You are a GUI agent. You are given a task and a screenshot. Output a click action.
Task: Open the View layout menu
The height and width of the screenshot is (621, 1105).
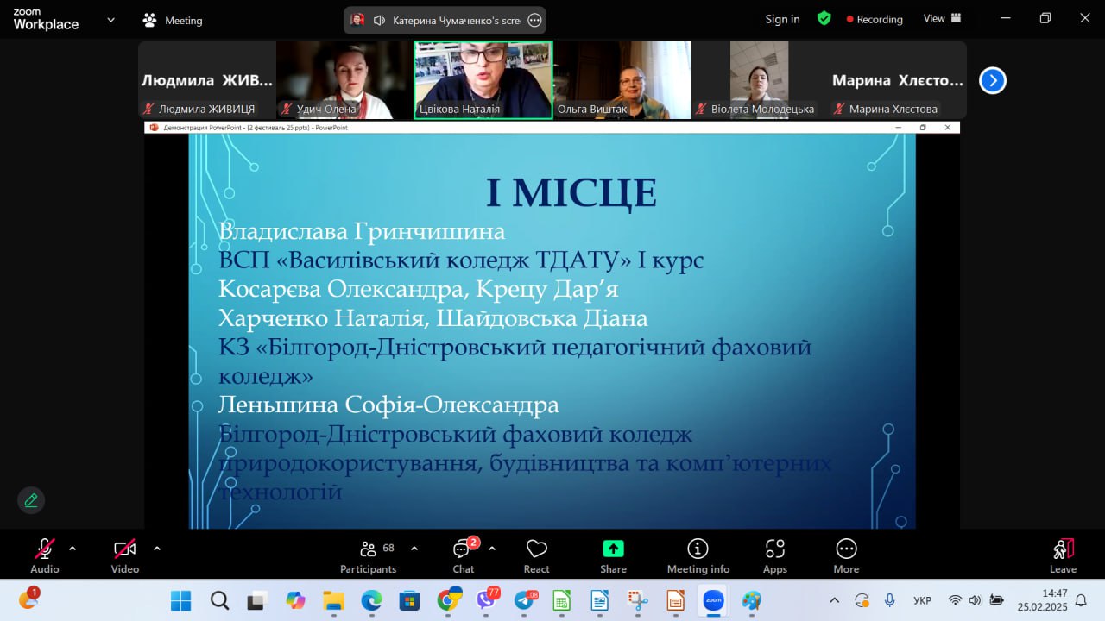coord(942,18)
